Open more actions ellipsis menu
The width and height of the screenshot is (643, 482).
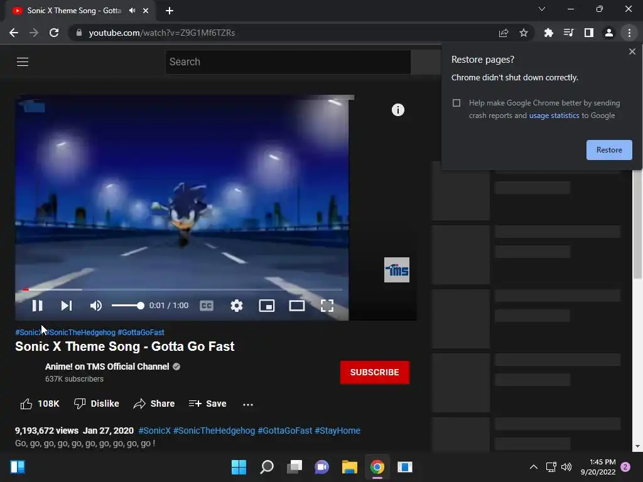coord(248,404)
